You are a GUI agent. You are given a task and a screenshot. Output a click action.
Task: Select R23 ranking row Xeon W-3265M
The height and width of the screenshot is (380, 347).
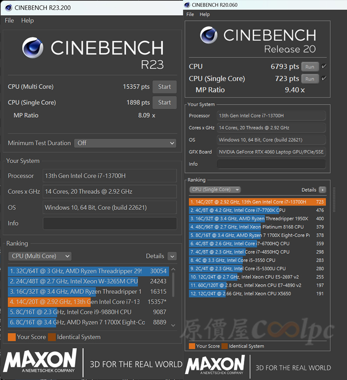coord(88,281)
